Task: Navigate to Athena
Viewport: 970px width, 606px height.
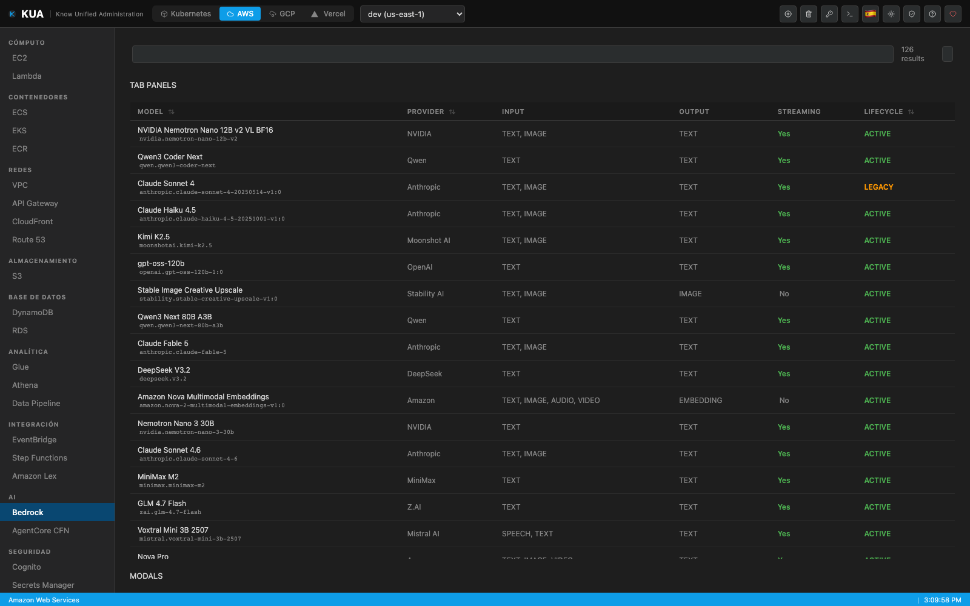Action: [58, 385]
